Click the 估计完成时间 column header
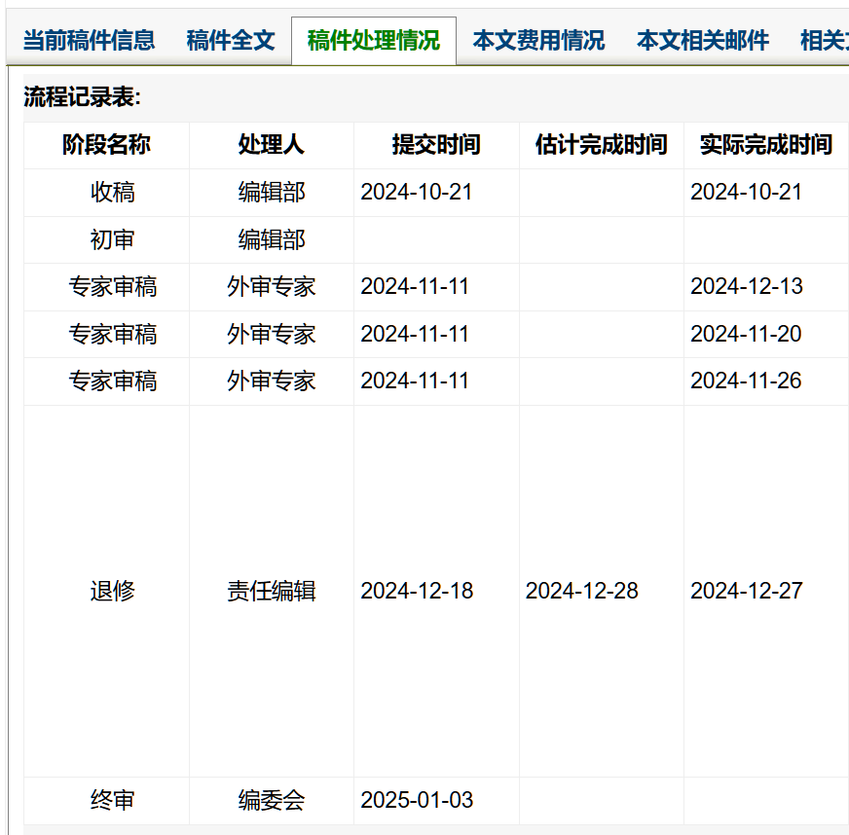 point(601,145)
